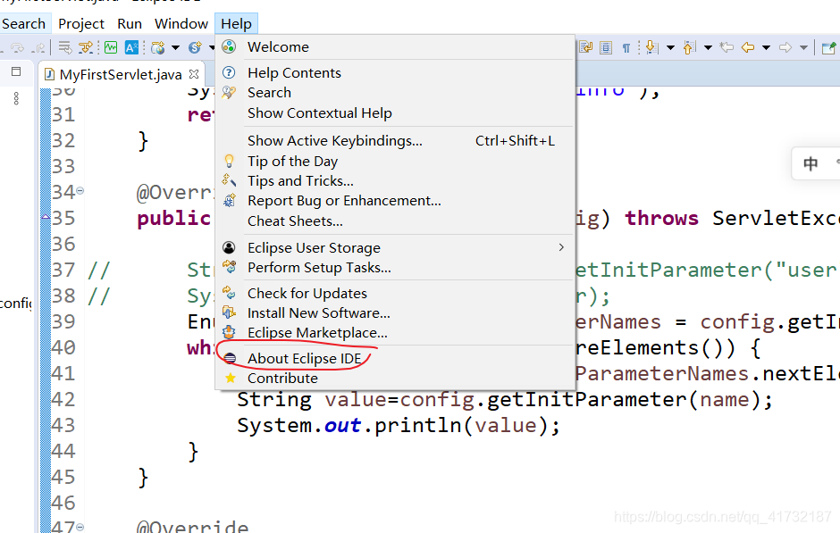The width and height of the screenshot is (840, 533).
Task: Toggle the Use Step Filters icon
Action: 86,48
